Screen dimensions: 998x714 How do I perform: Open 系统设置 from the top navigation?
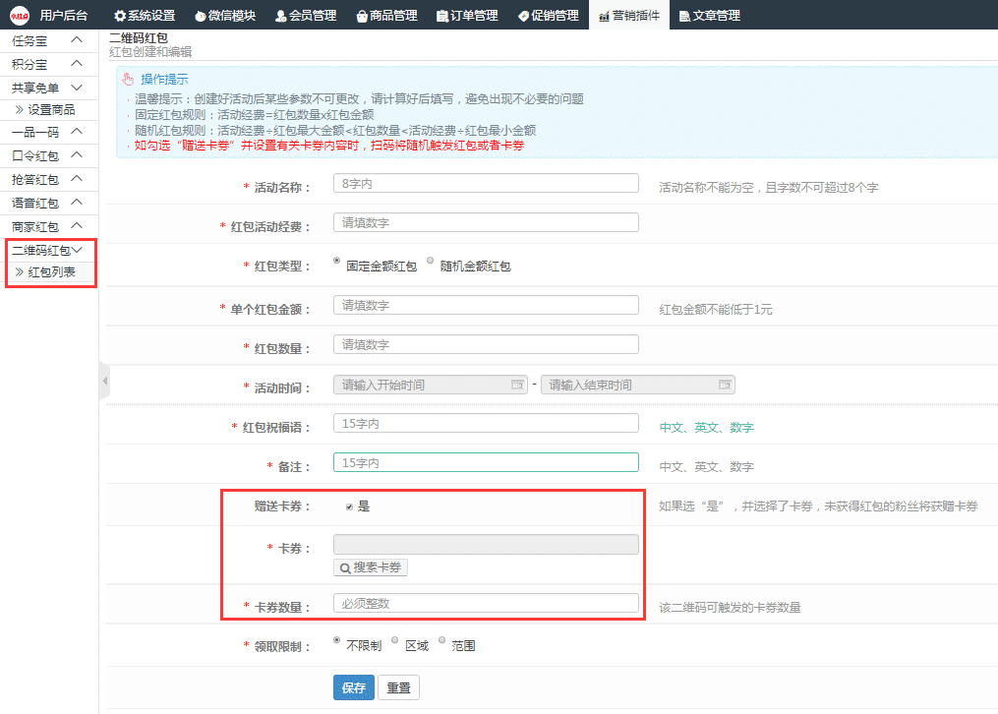point(145,16)
